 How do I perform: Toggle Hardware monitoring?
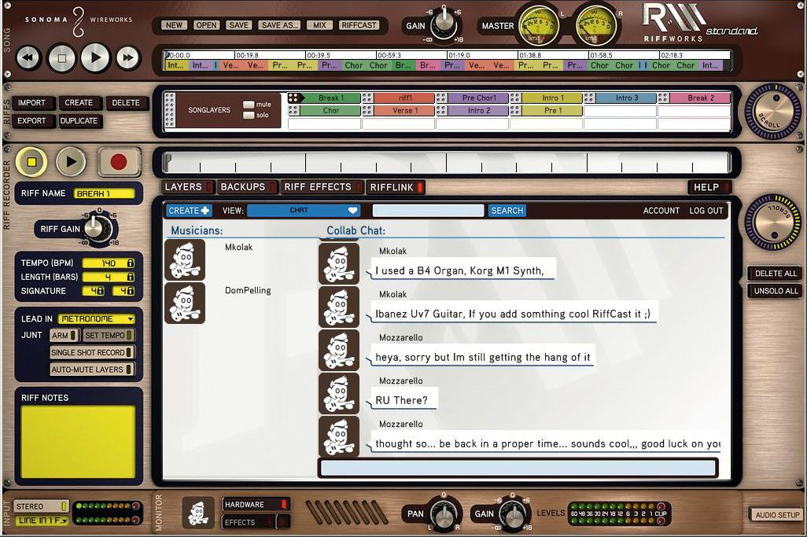[256, 505]
